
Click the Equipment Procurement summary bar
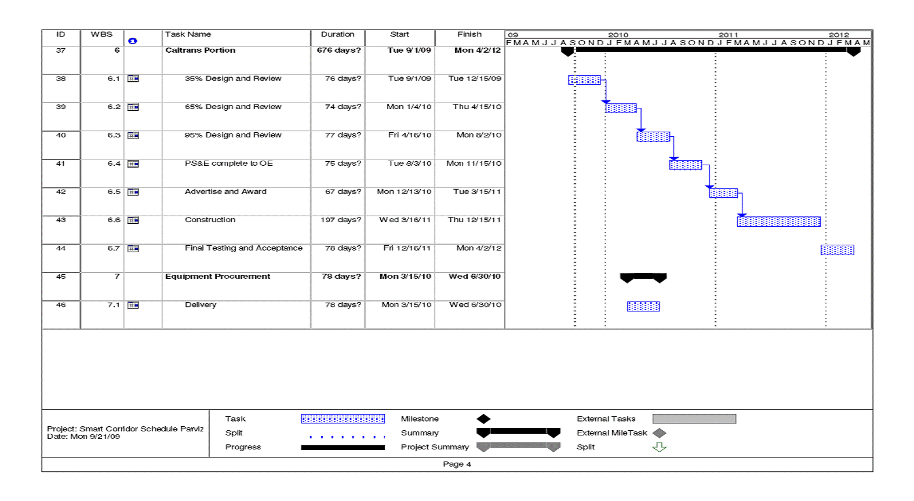(643, 277)
